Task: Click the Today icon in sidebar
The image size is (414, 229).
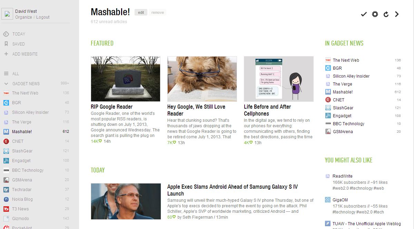Action: click(6, 34)
